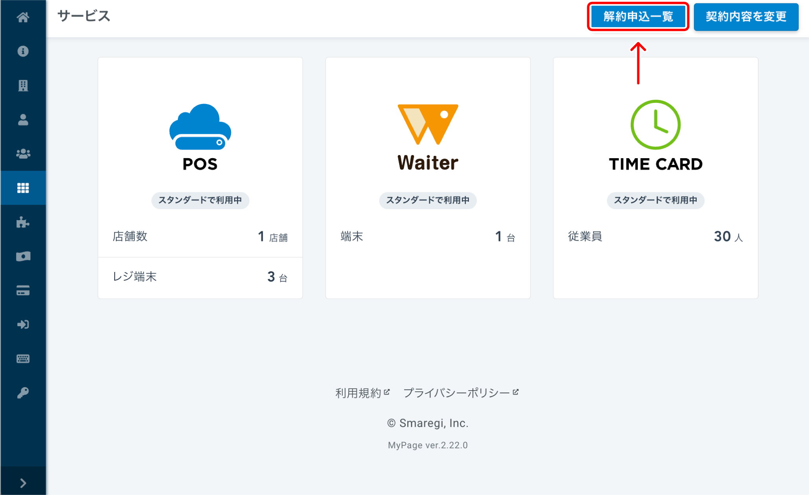This screenshot has height=495, width=809.
Task: Click 契約内容を変更 button
Action: click(746, 16)
